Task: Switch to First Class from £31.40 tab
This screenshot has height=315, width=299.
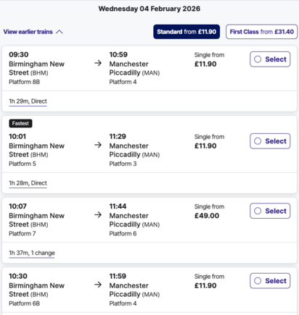Action: point(262,32)
